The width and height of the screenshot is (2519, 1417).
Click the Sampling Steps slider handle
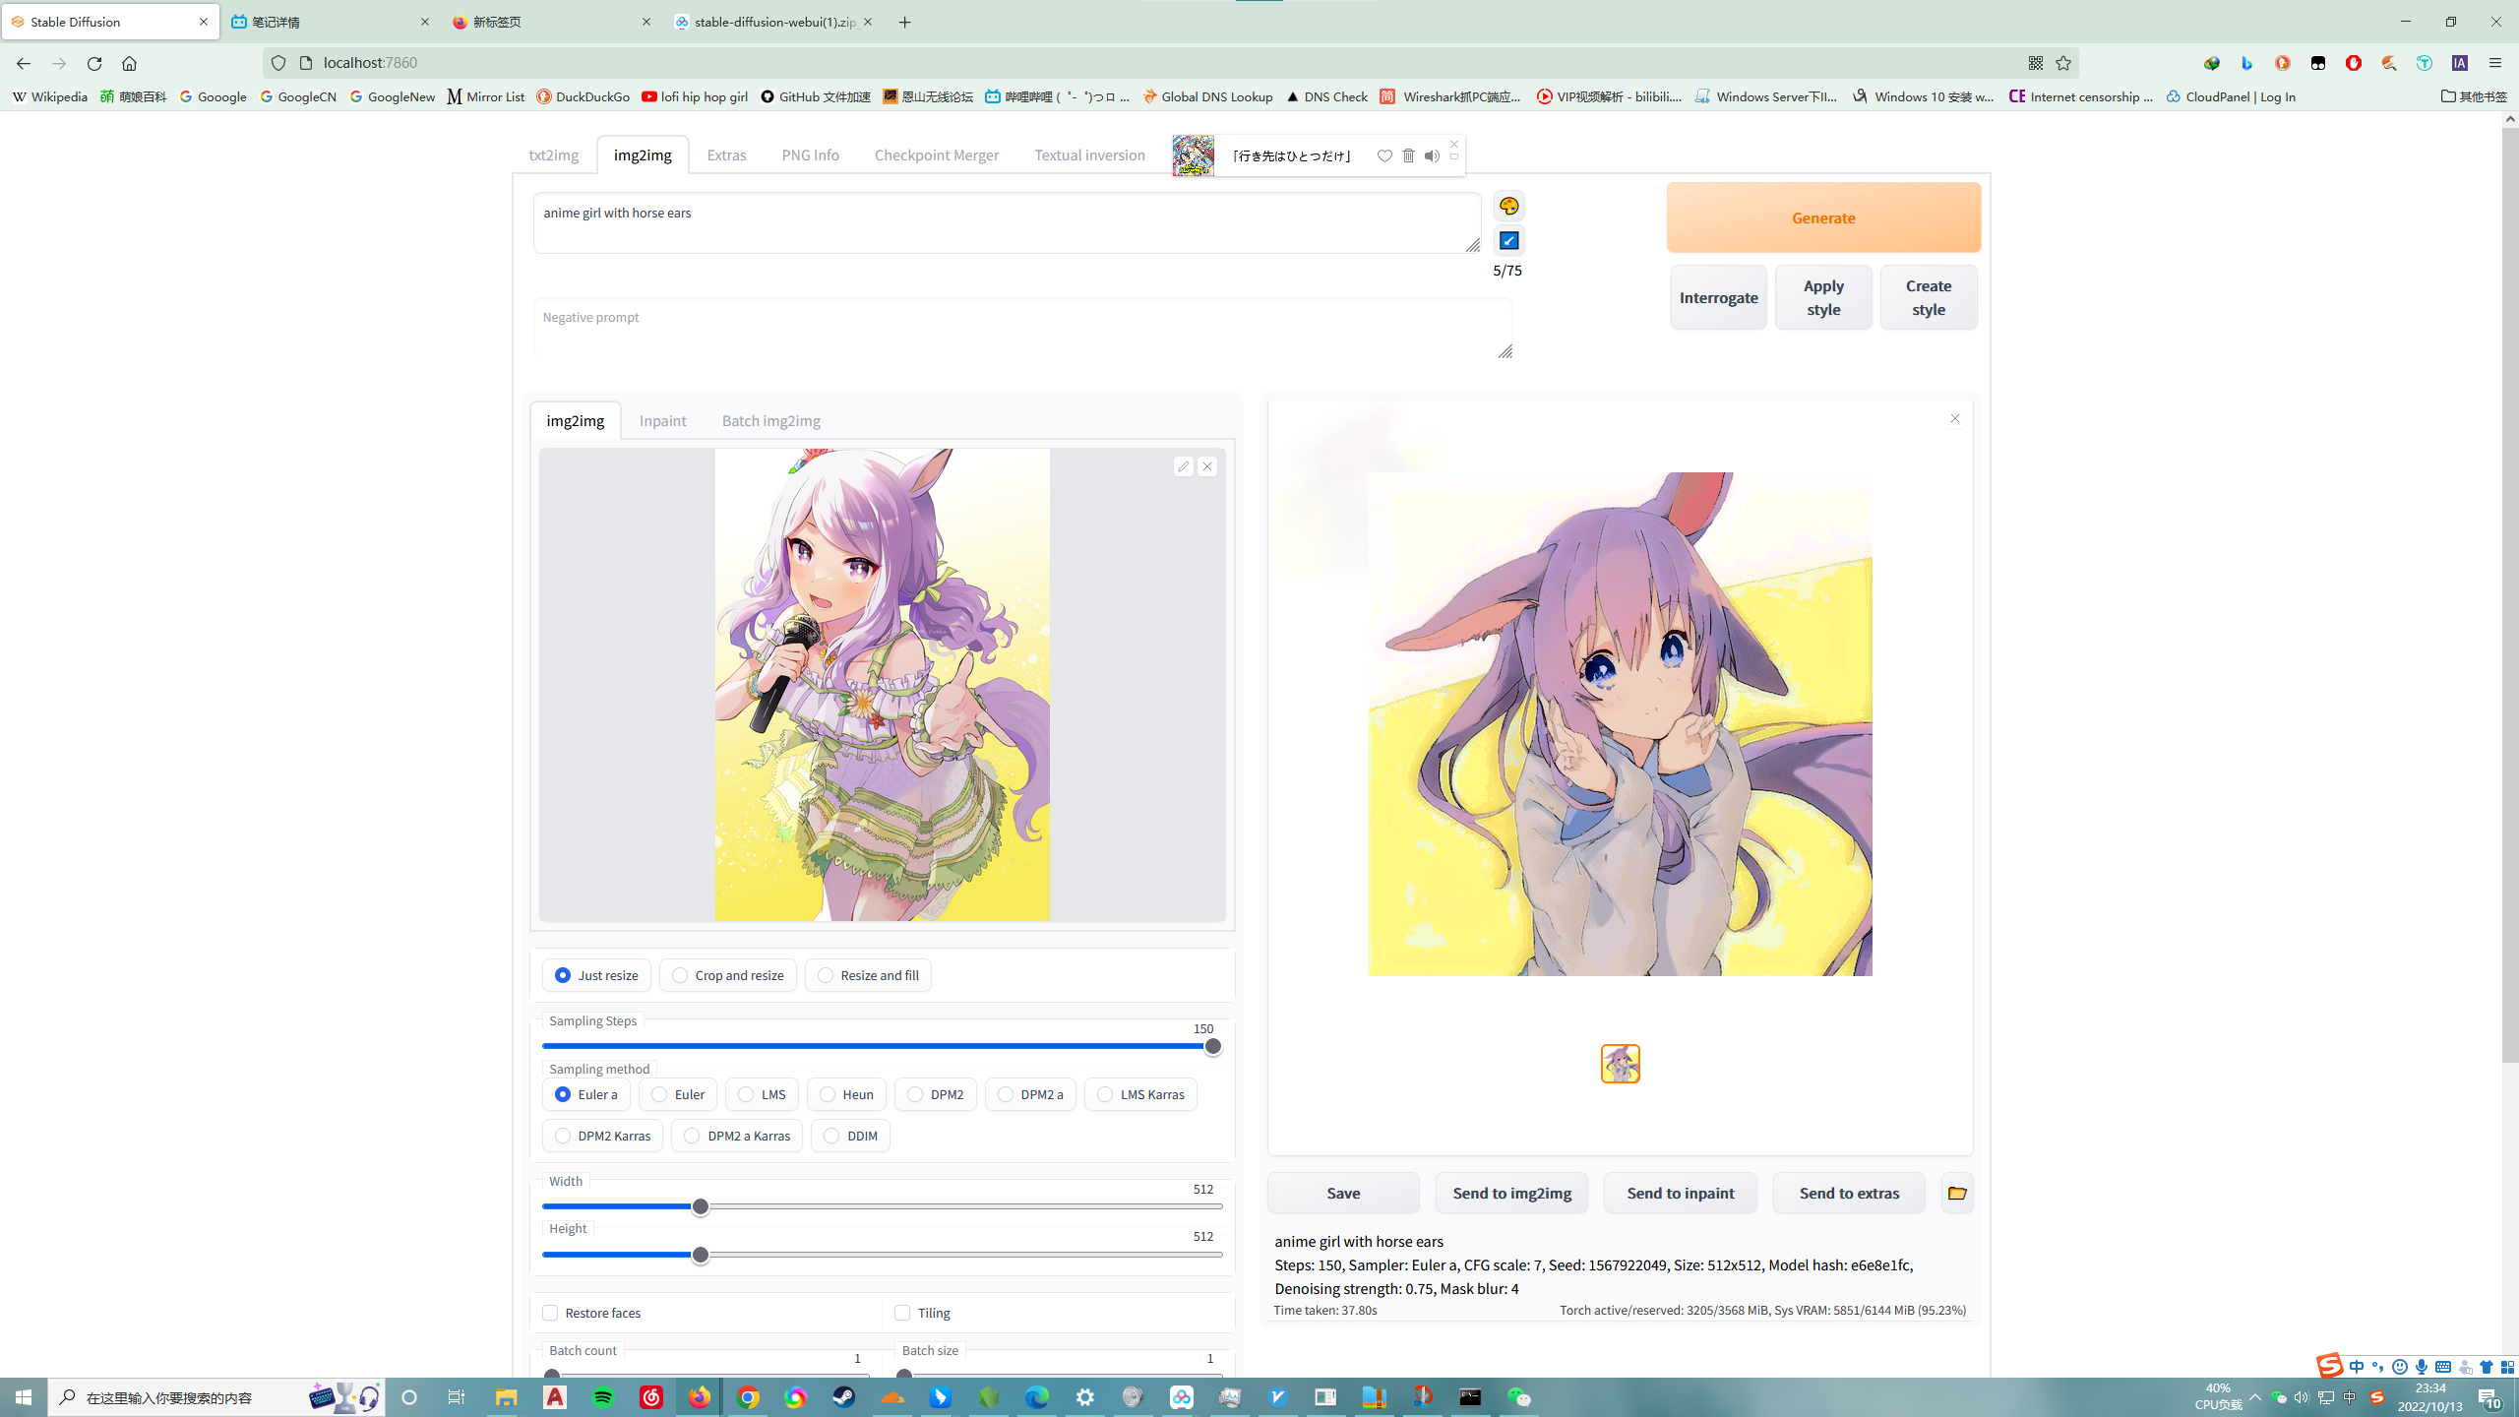click(1212, 1046)
